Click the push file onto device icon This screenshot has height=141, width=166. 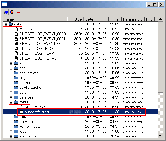12,12
